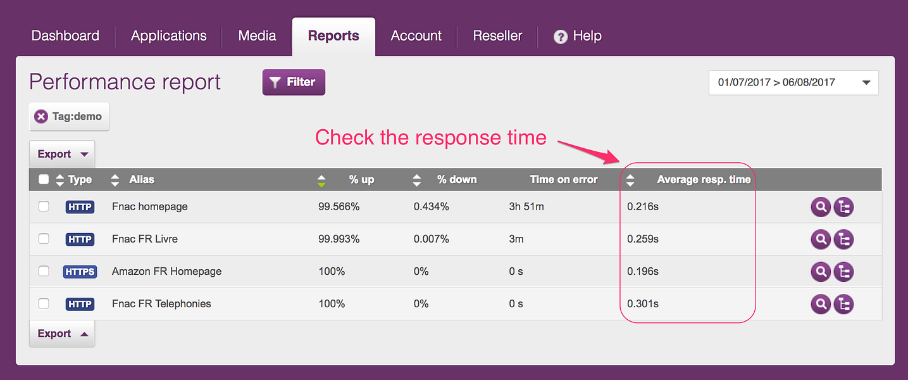Screen dimensions: 908x380
Task: Remove the Tag:demo filter chip
Action: click(x=41, y=117)
